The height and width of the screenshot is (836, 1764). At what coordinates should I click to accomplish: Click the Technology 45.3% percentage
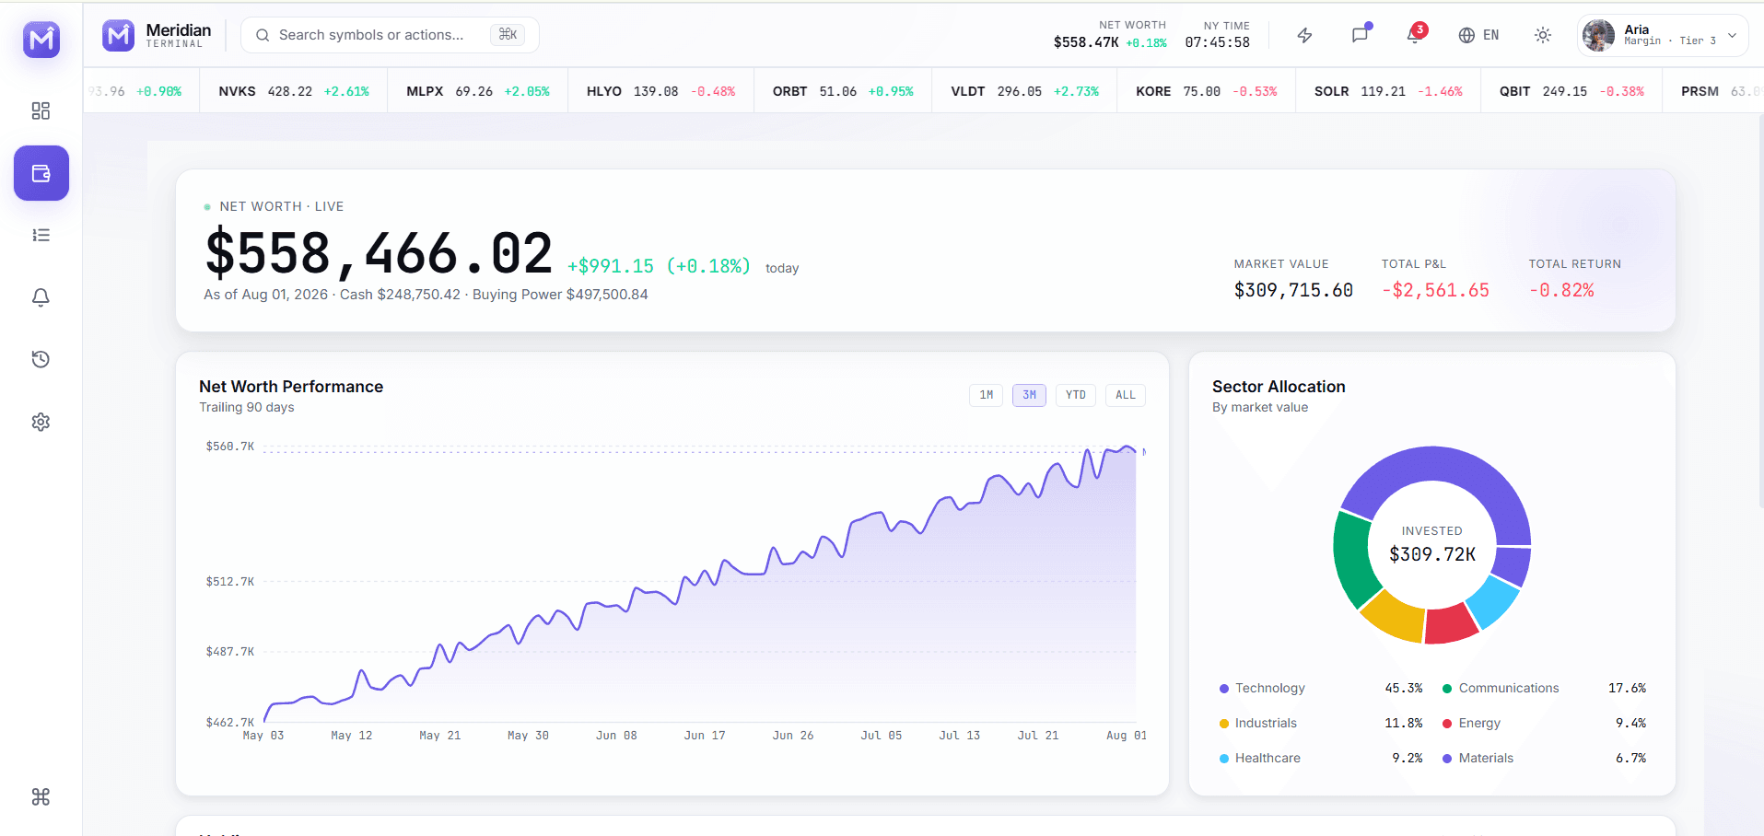click(1404, 689)
